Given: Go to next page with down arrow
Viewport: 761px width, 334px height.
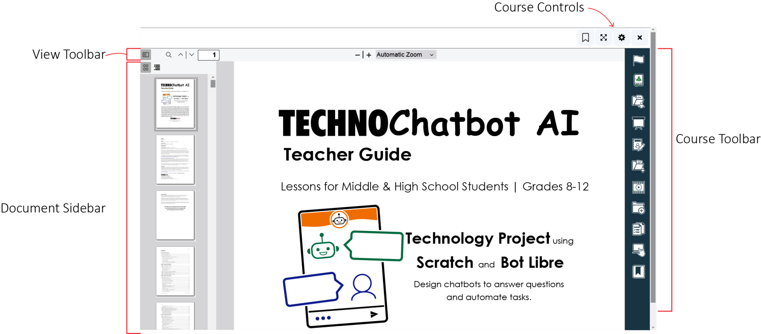Looking at the screenshot, I should (x=192, y=55).
